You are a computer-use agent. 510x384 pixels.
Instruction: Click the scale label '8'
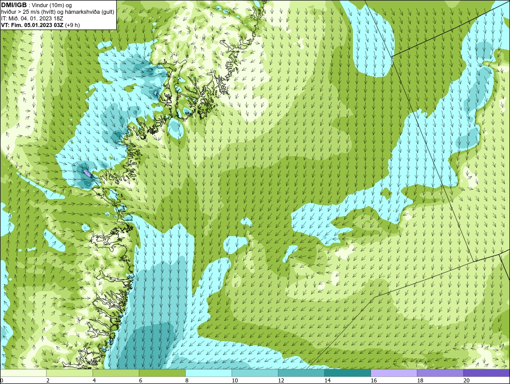point(187,380)
